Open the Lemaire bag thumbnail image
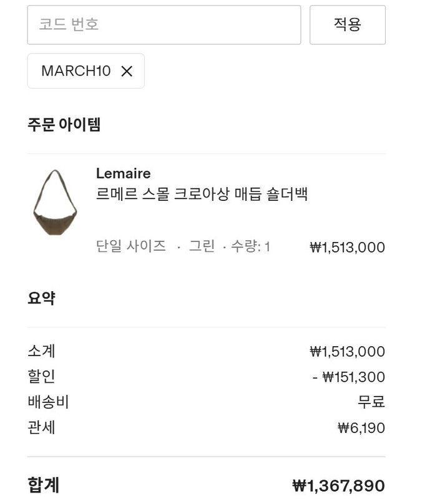 coord(54,203)
